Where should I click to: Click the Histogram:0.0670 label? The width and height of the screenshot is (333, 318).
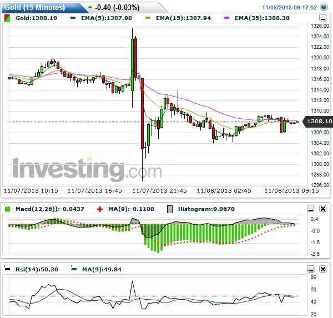[206, 209]
